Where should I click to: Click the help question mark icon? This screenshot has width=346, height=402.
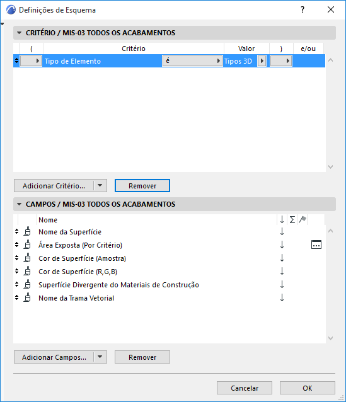(303, 9)
